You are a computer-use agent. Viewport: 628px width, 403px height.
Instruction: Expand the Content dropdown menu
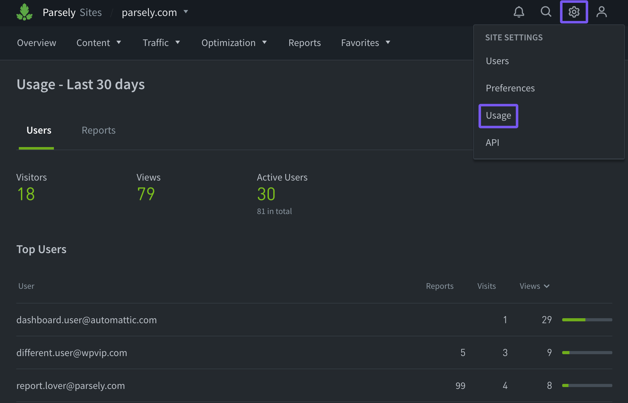(99, 43)
